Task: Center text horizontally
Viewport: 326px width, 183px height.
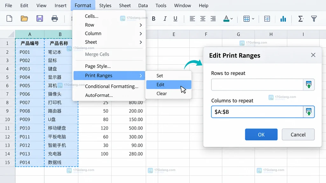Action: tap(203, 19)
